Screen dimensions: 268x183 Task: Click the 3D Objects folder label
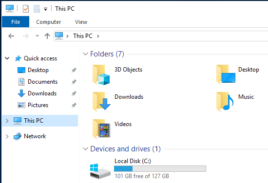[128, 70]
